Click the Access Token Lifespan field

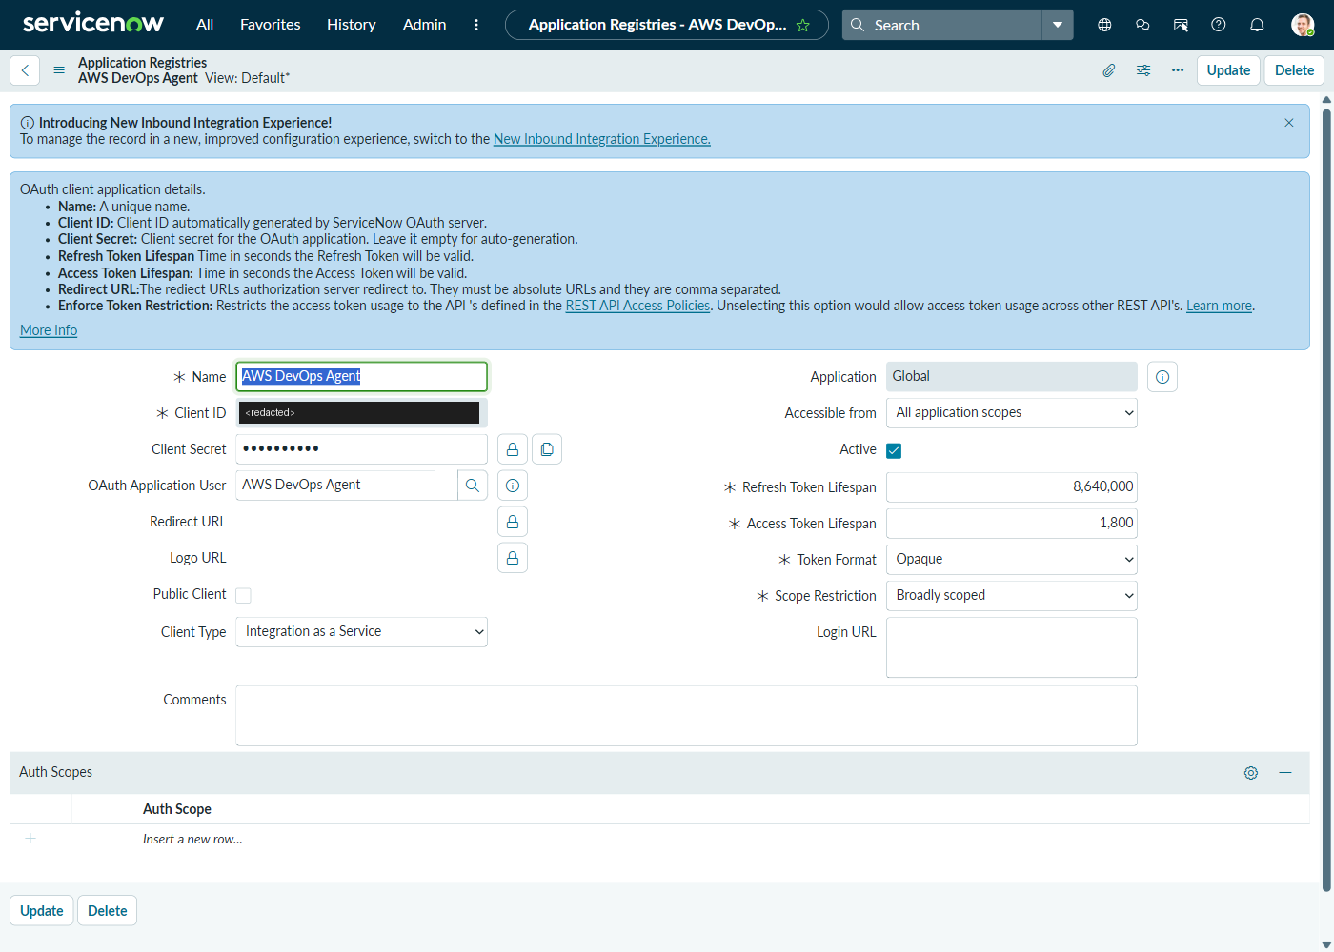click(x=1012, y=523)
